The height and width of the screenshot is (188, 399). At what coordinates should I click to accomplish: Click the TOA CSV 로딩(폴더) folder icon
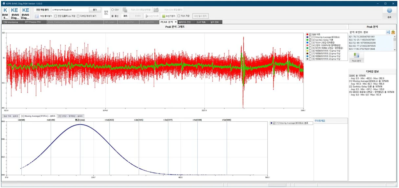coord(156,10)
